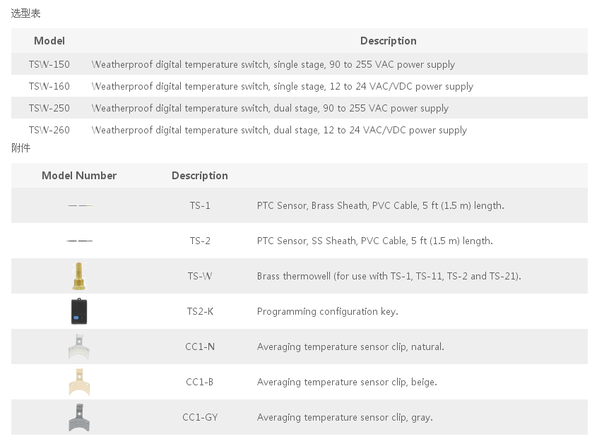The width and height of the screenshot is (592, 446).
Task: Click the black programming key image
Action: click(x=79, y=311)
